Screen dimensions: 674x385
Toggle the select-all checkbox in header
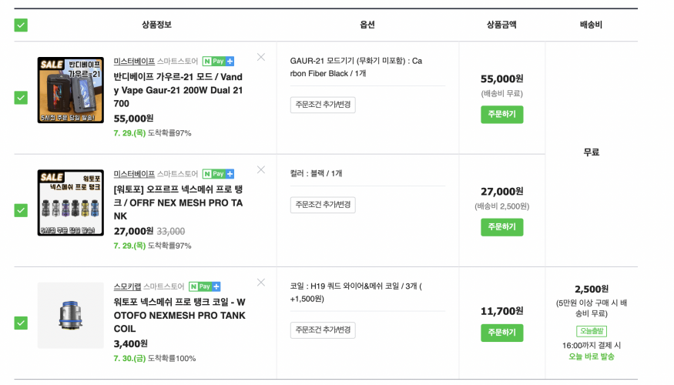[x=21, y=25]
